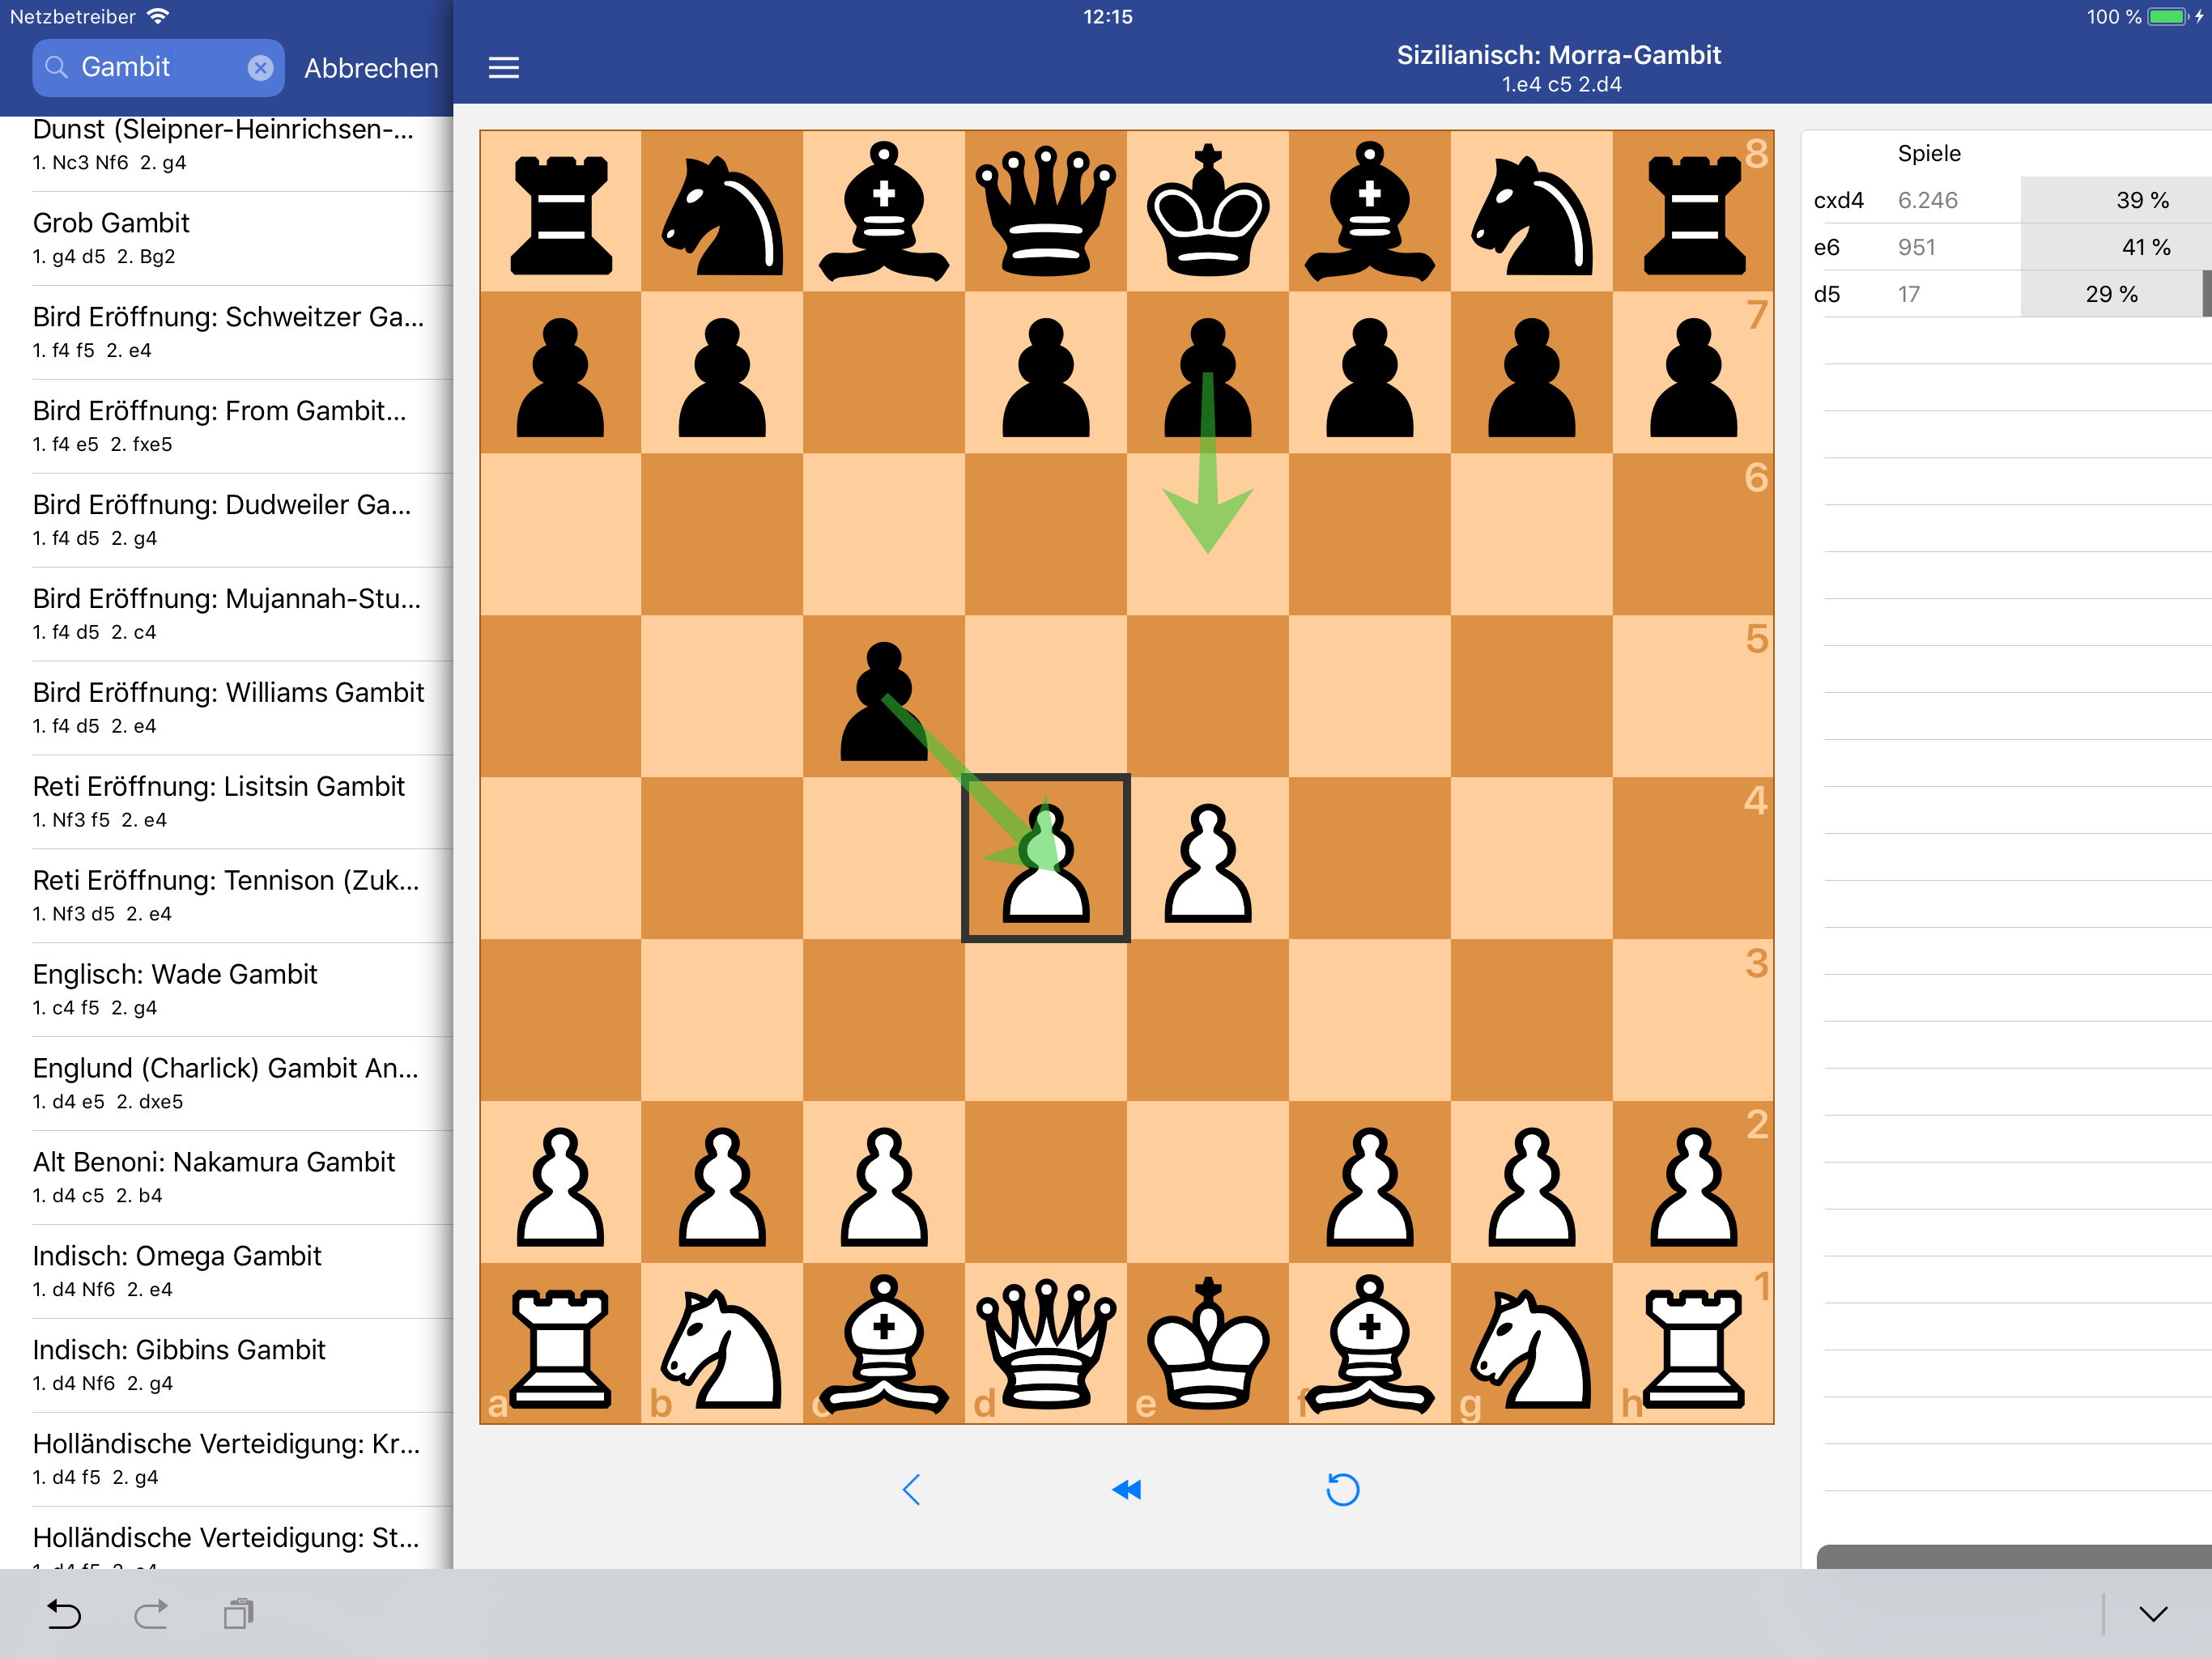
Task: Tap the search magnifier icon
Action: tap(57, 67)
